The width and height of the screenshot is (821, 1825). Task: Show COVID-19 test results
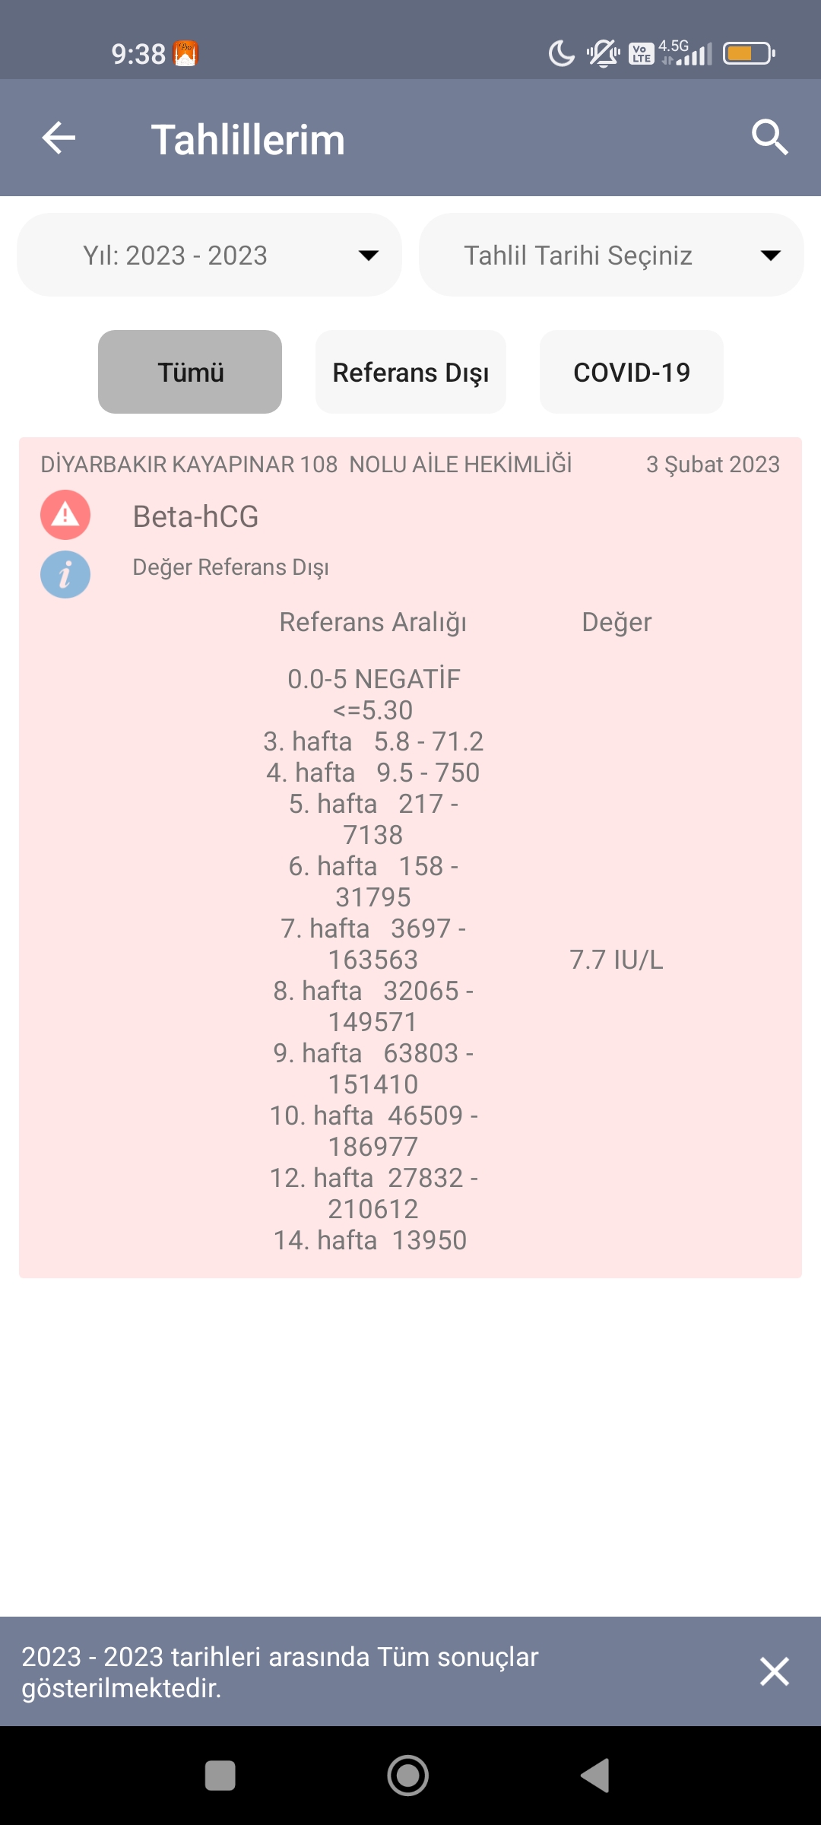point(631,372)
